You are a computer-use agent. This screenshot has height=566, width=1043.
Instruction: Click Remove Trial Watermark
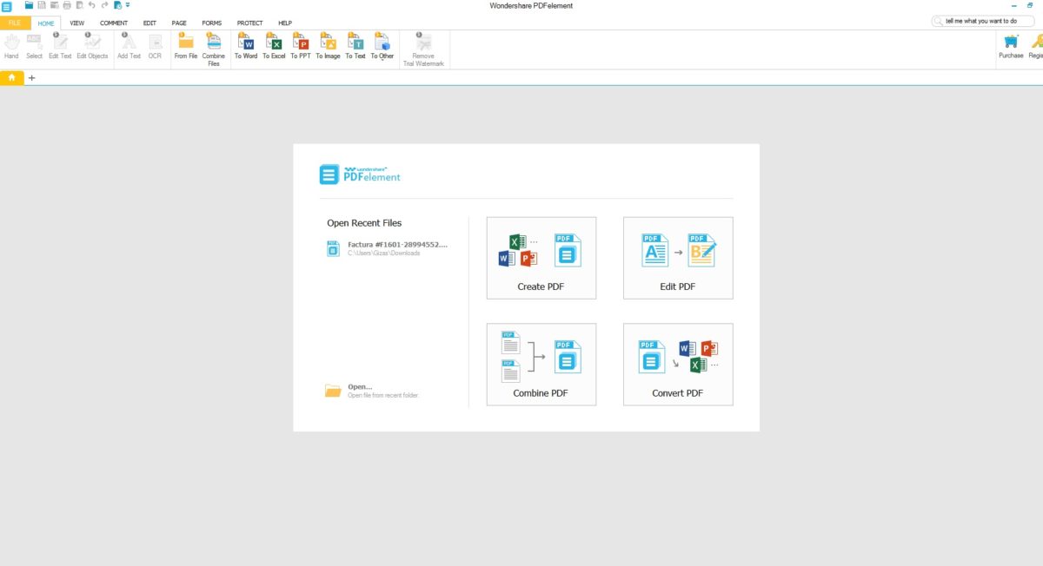[423, 49]
